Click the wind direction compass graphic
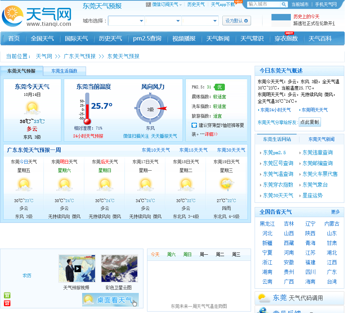 [x=150, y=108]
